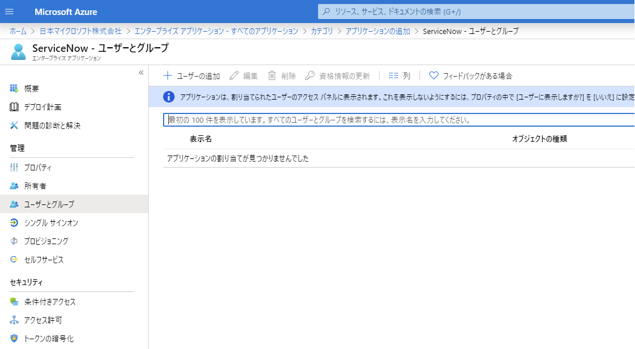Go to ホーム breadcrumb link

point(18,31)
